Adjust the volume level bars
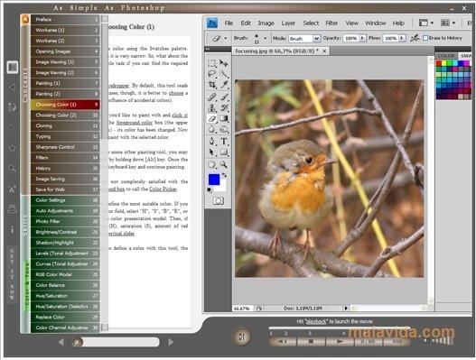The width and height of the screenshot is (476, 360). point(443,340)
